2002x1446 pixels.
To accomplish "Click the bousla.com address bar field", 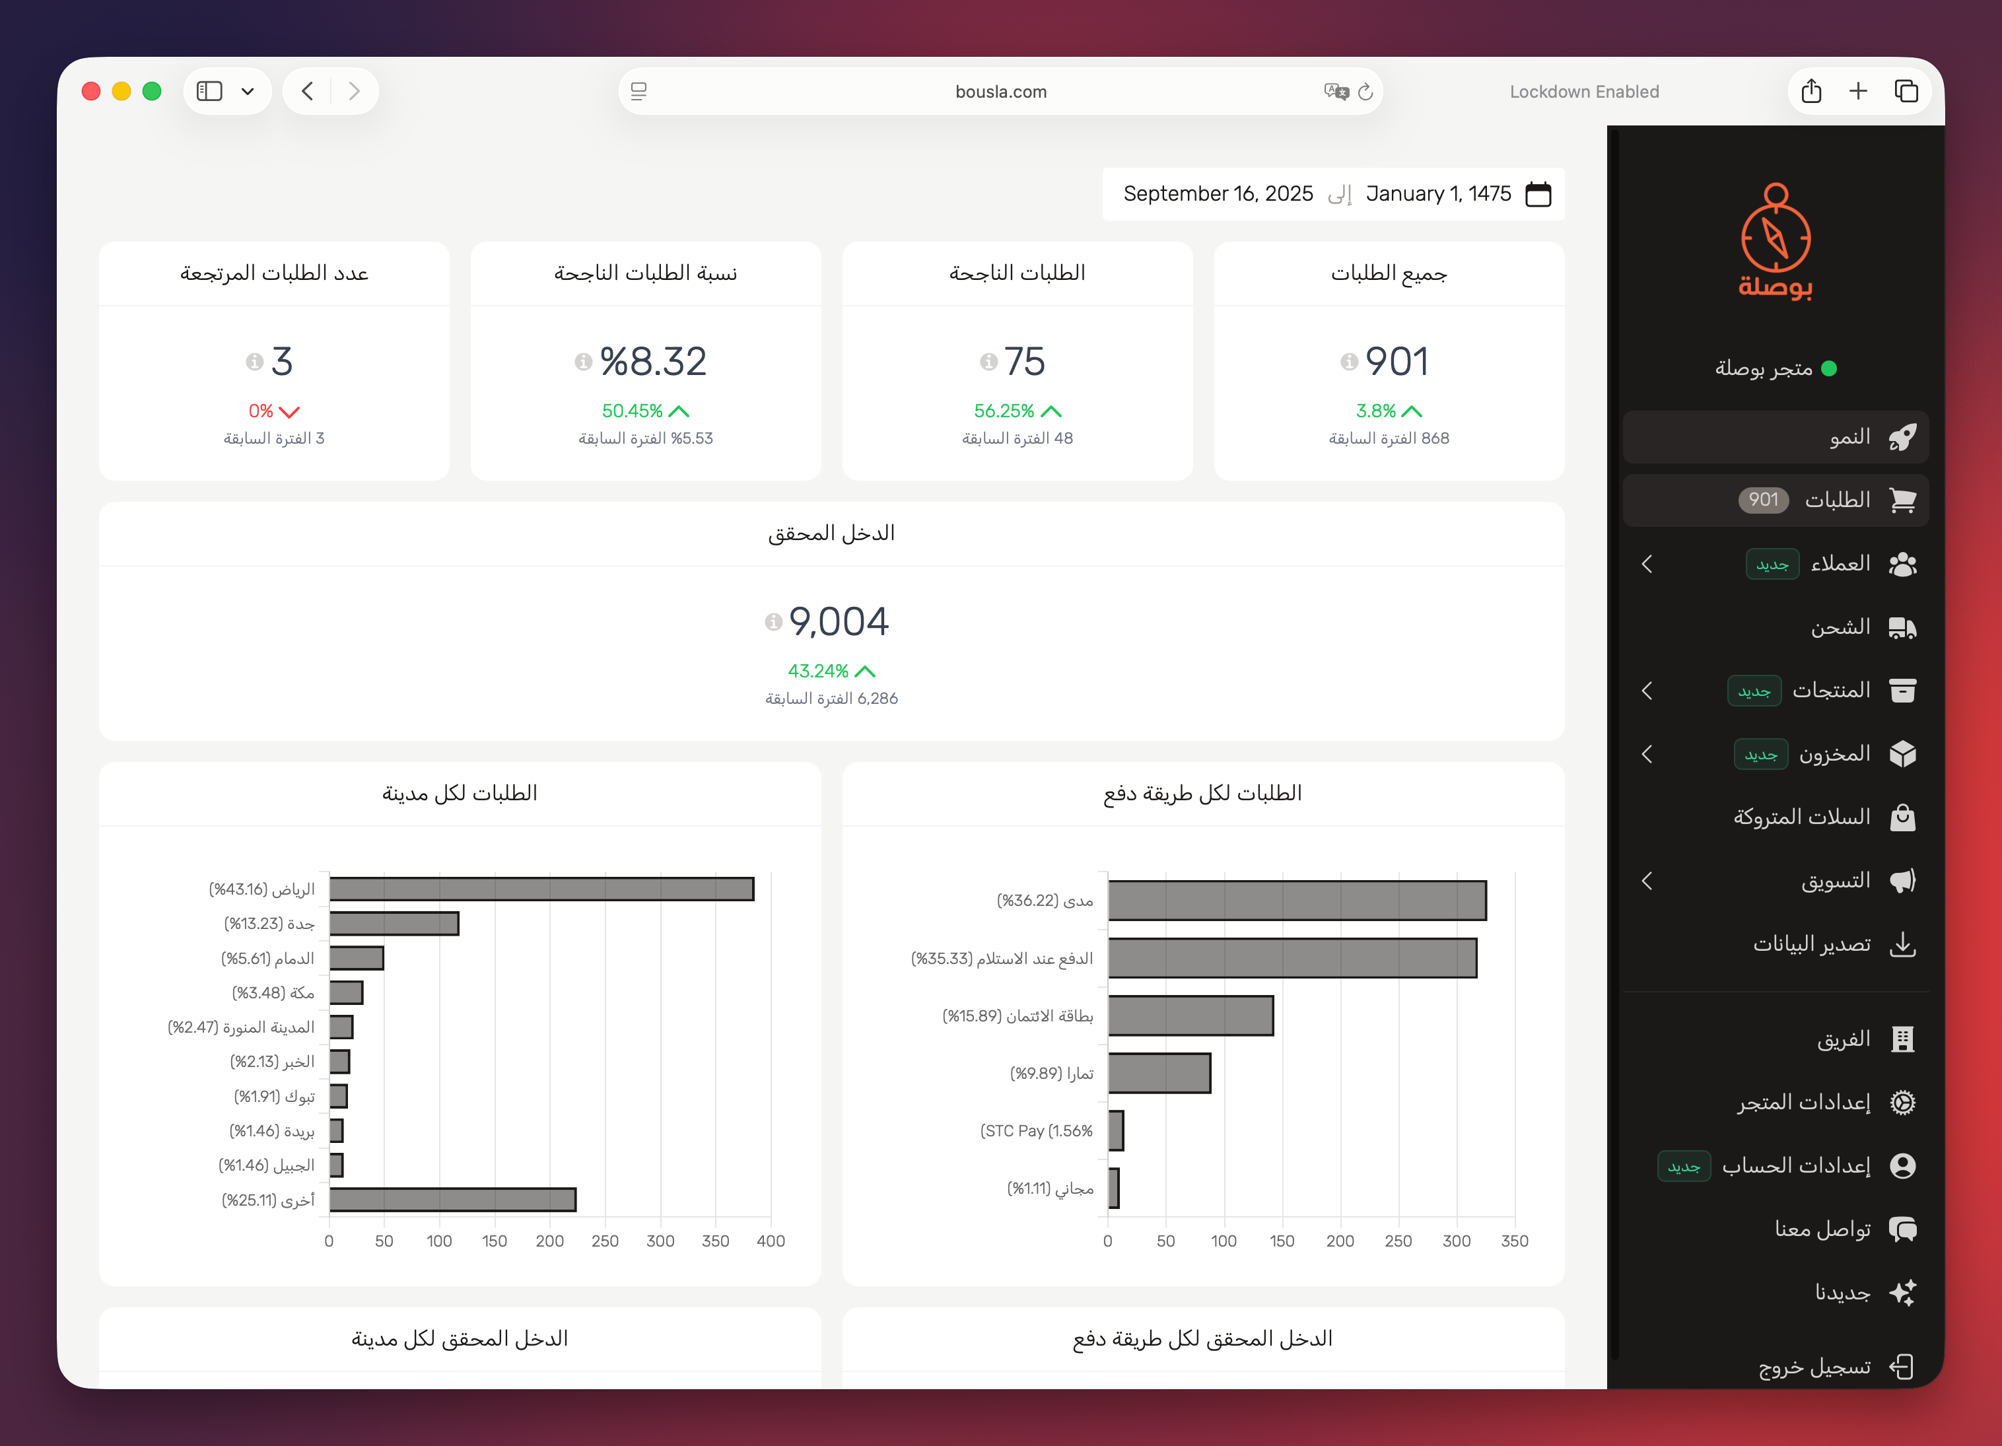I will [x=1000, y=92].
